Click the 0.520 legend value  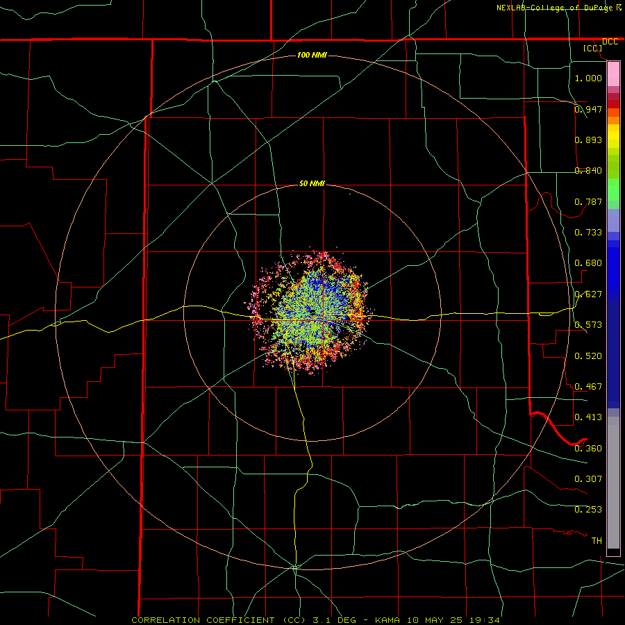(588, 356)
